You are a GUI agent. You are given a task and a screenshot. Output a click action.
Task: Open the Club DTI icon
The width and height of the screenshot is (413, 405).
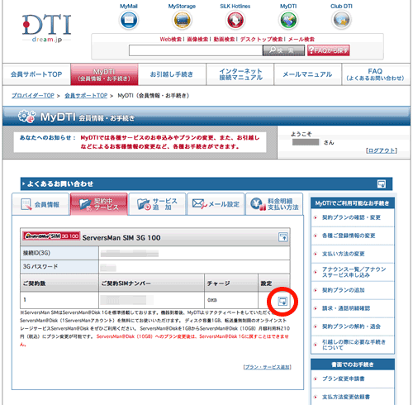click(x=341, y=20)
